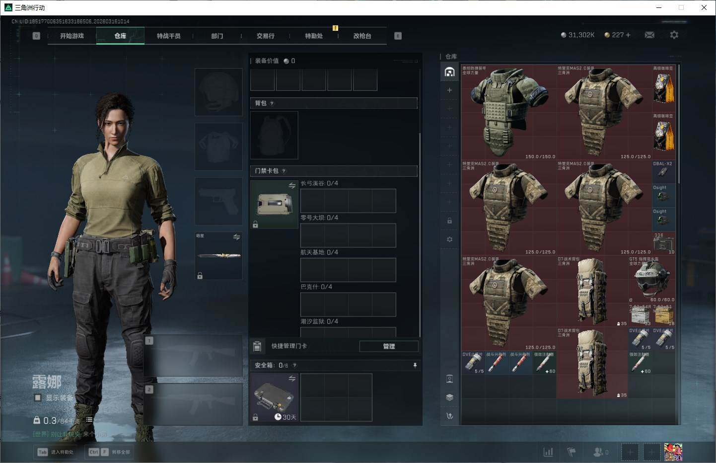Image resolution: width=716 pixels, height=463 pixels.
Task: Open the 开始游戏 tab
Action: coord(72,36)
